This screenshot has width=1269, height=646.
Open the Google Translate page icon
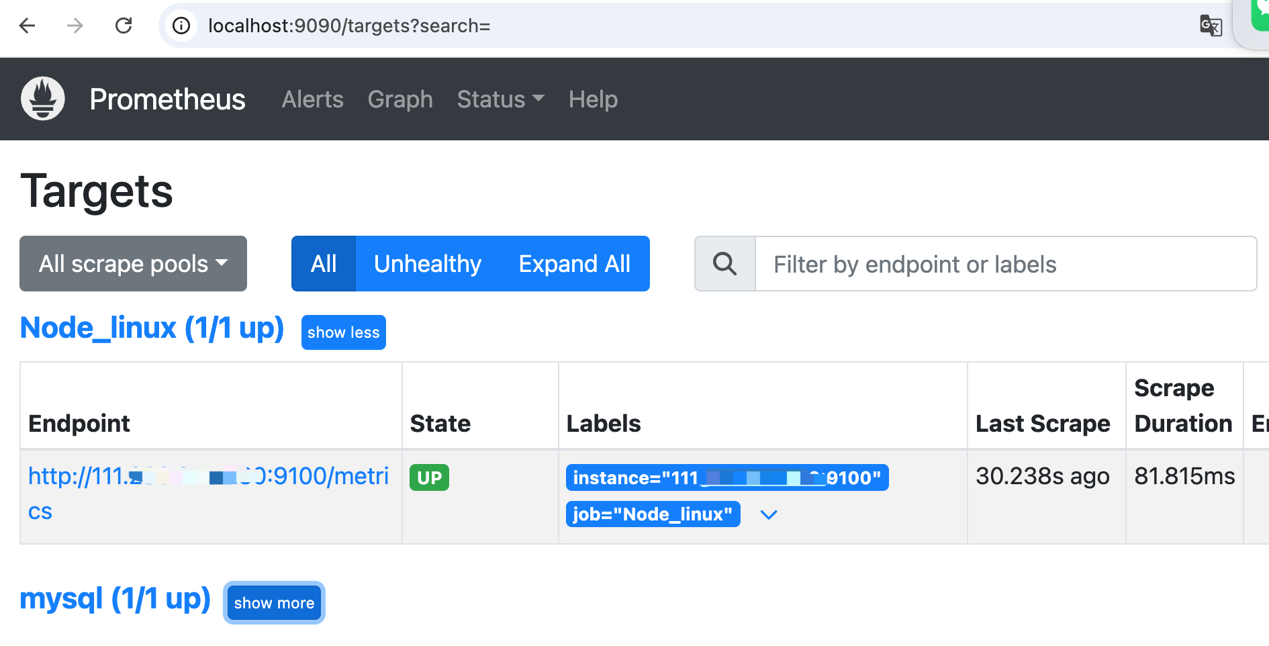(x=1211, y=26)
